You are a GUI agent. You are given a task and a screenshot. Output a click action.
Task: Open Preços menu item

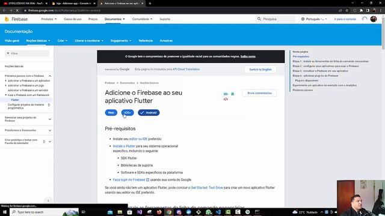93,19
